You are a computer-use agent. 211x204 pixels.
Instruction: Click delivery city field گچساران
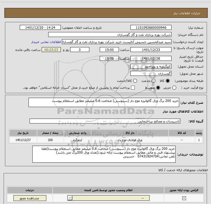coord(151,74)
